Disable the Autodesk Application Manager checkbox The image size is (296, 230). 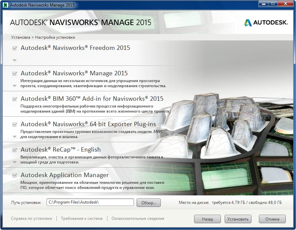pos(15,175)
